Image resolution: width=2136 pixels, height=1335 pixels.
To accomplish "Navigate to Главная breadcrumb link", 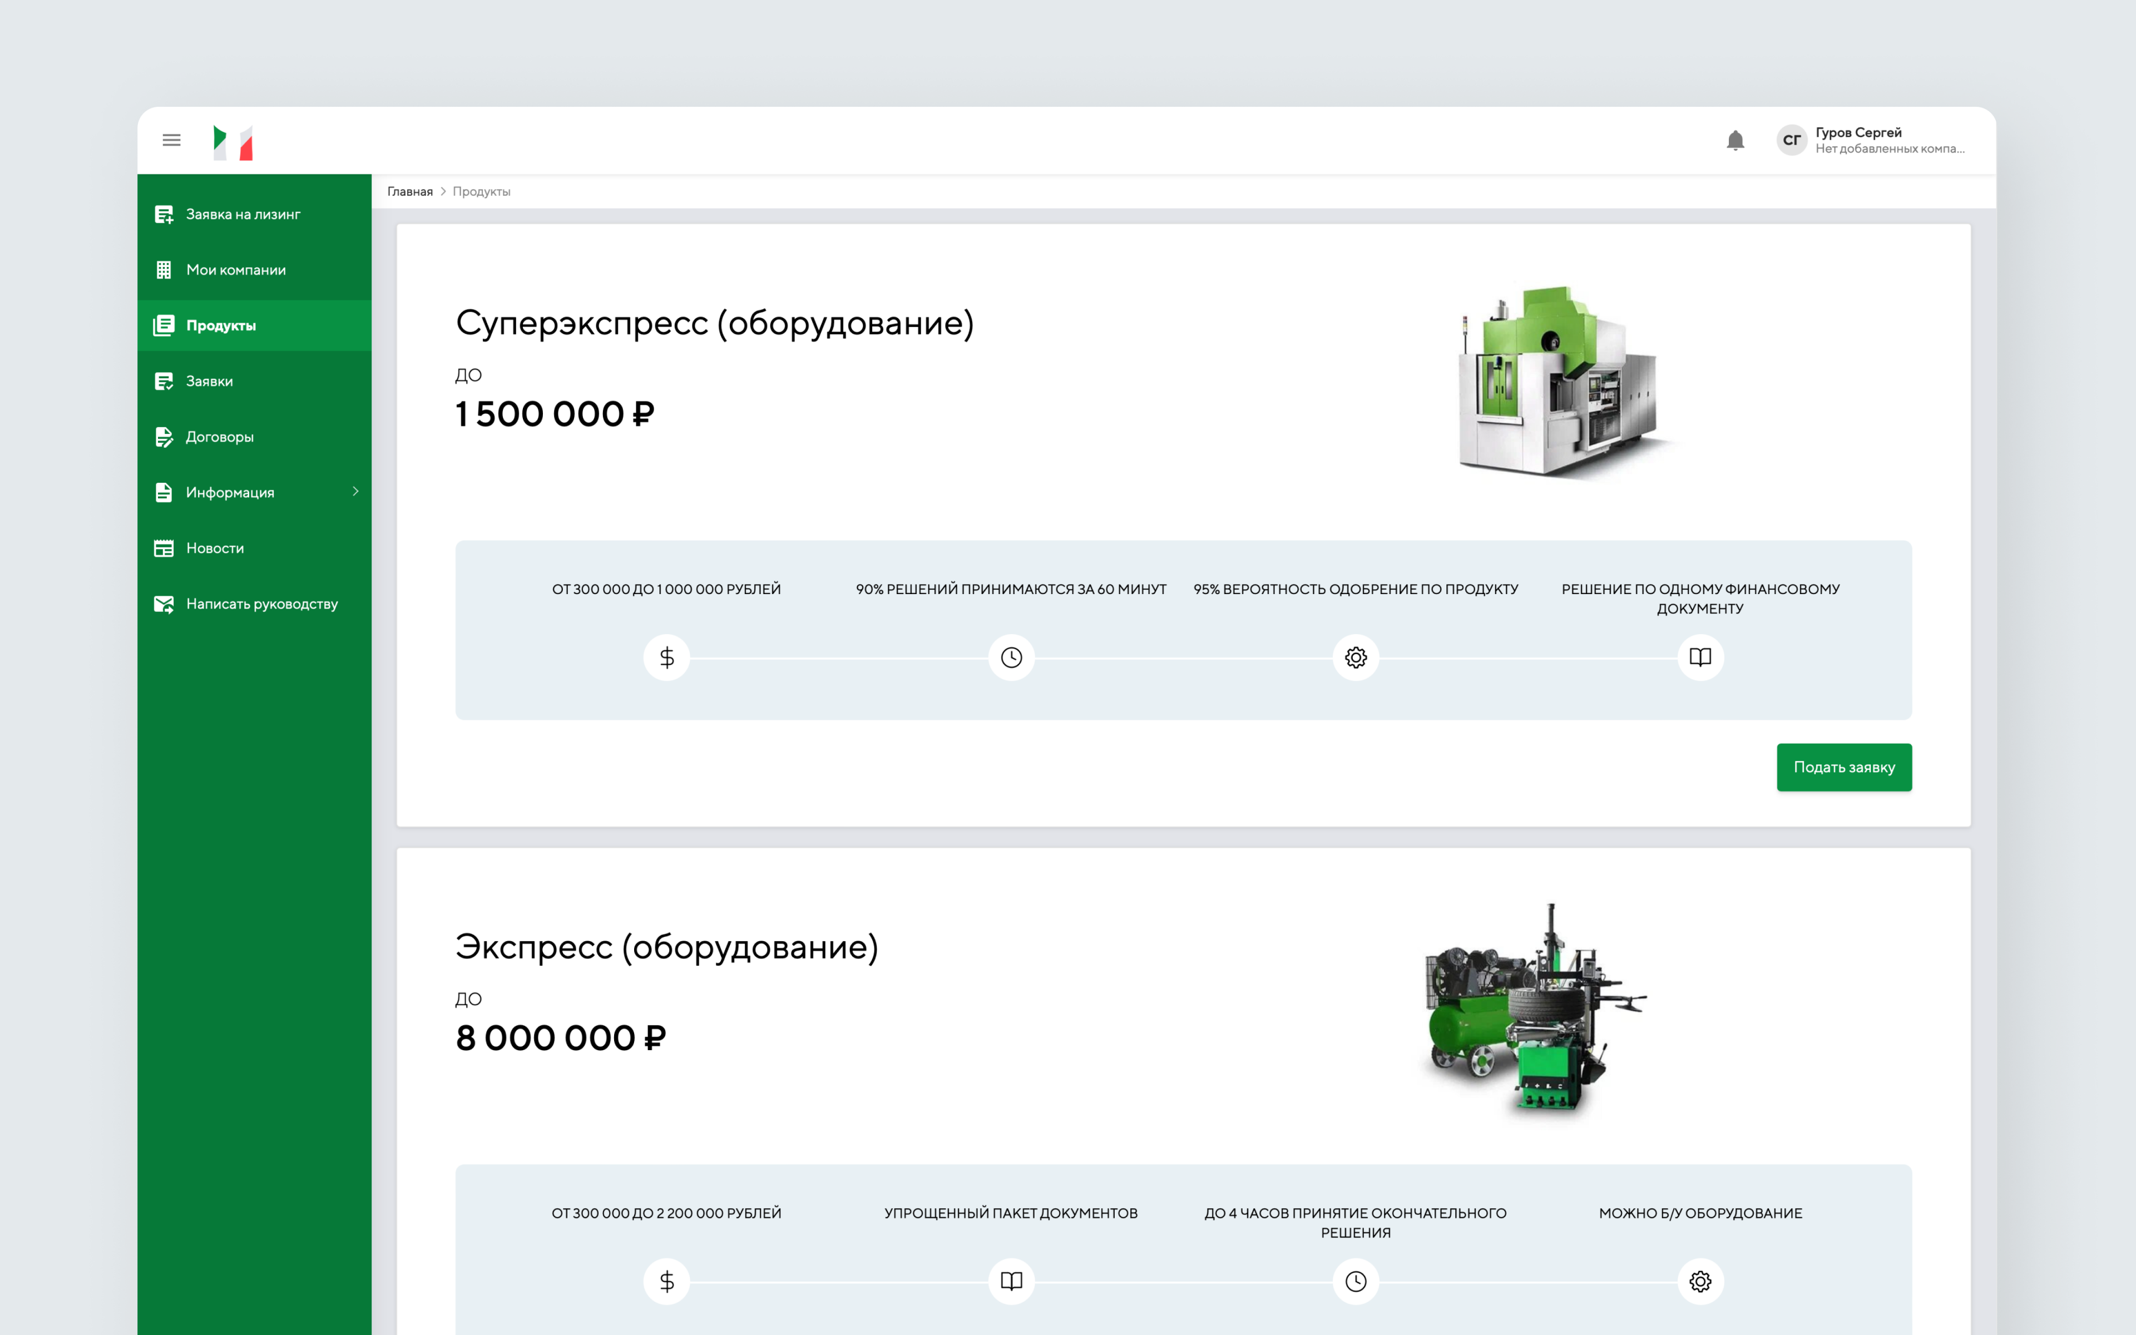I will tap(409, 191).
